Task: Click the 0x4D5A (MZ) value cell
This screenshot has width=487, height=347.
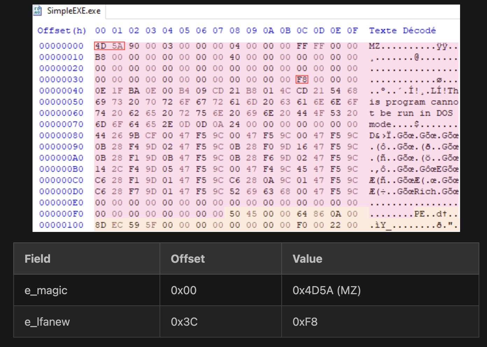Action: tap(326, 290)
